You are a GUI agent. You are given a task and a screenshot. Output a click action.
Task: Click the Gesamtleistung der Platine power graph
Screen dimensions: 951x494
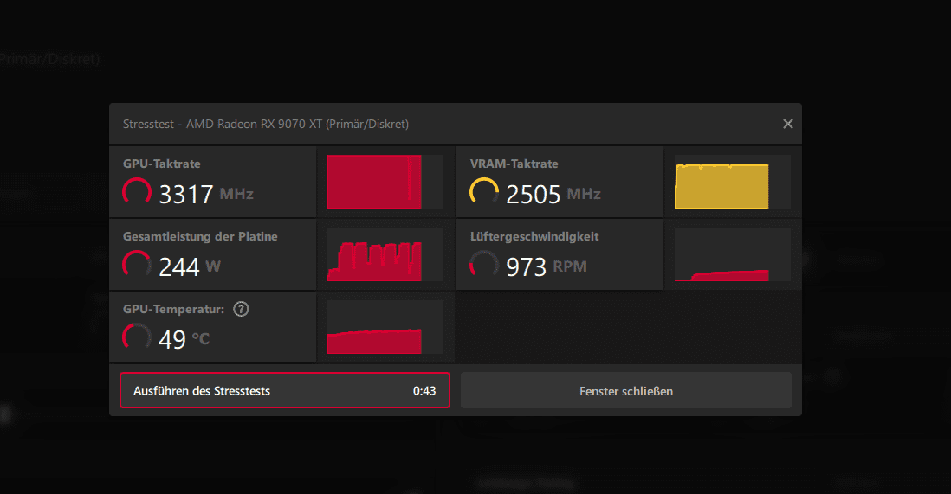pos(385,254)
